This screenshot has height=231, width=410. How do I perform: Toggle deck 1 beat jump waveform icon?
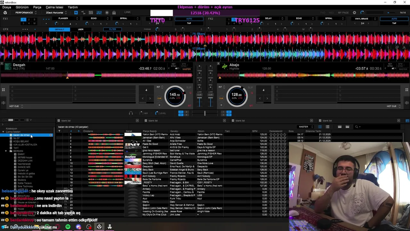[4, 103]
